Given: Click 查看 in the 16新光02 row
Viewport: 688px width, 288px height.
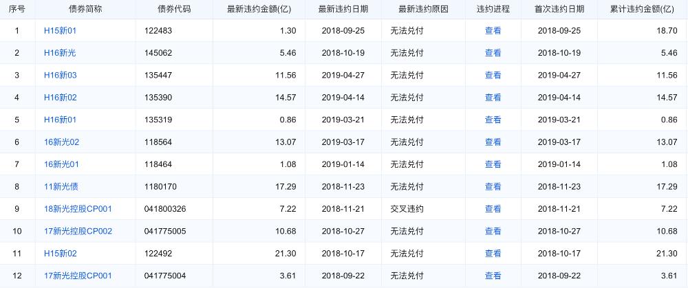Looking at the screenshot, I should [493, 142].
